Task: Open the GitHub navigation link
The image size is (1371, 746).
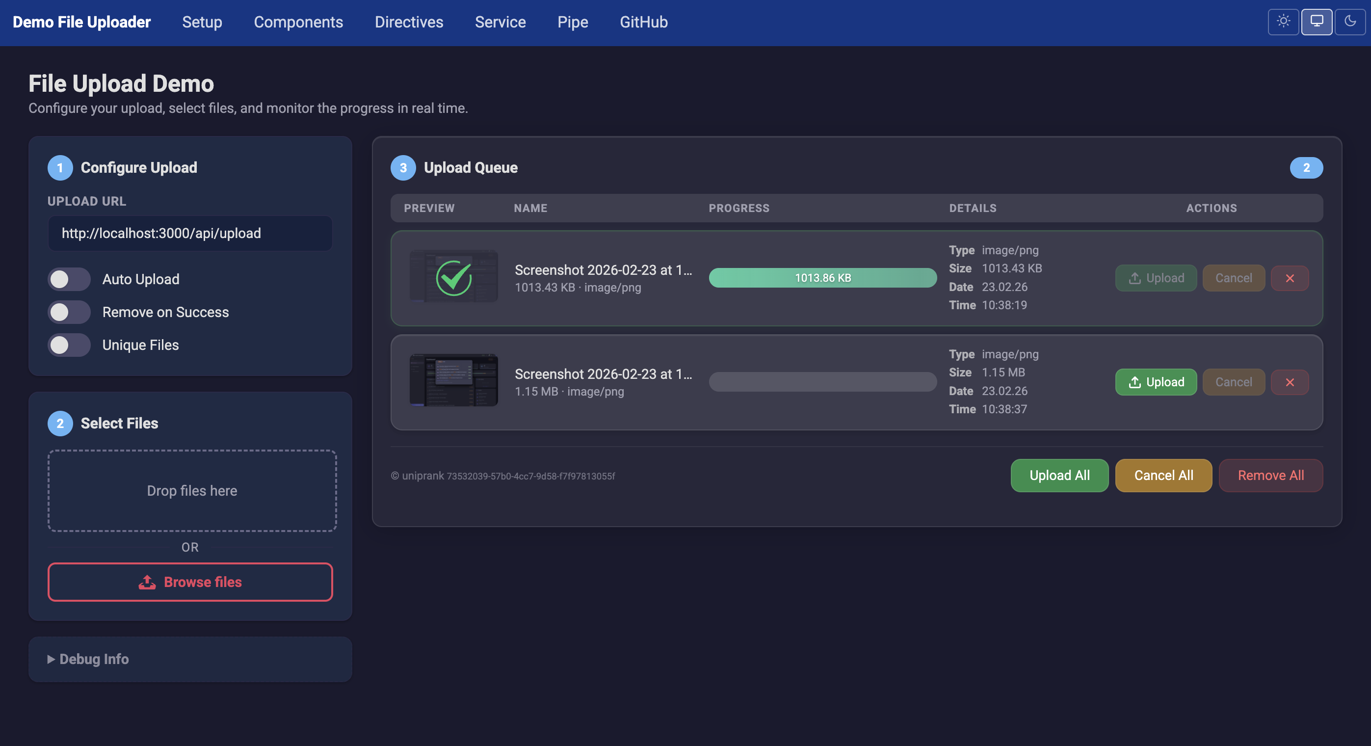Action: click(643, 22)
